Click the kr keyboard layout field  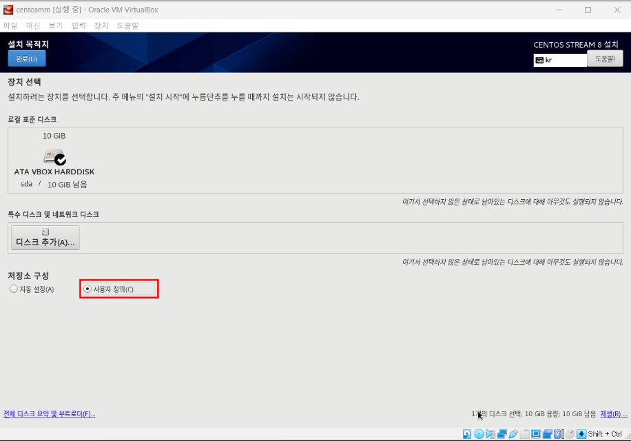tap(560, 61)
